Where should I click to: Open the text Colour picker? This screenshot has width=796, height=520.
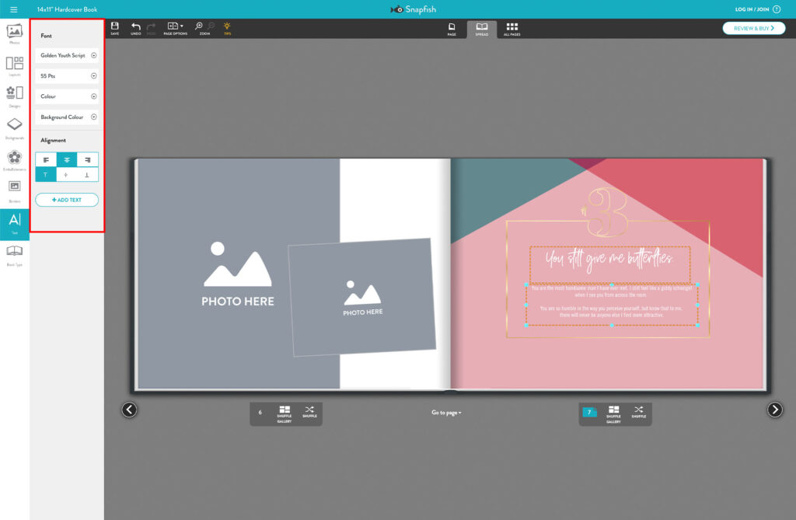coord(68,97)
